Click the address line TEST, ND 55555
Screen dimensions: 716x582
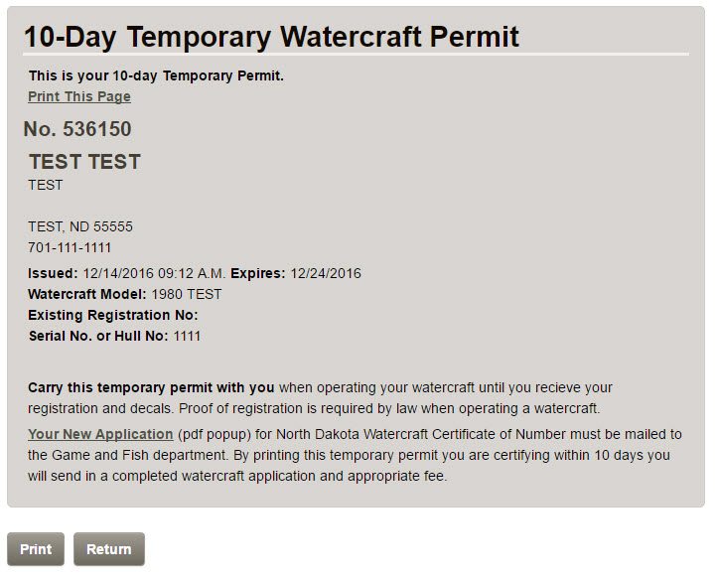click(80, 226)
